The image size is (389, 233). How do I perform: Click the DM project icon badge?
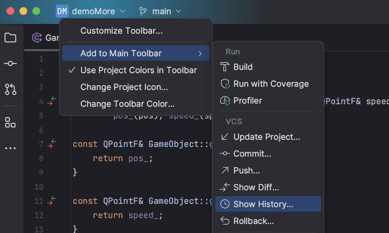62,11
